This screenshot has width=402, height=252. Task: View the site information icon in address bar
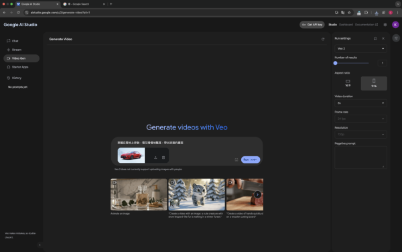(x=27, y=13)
